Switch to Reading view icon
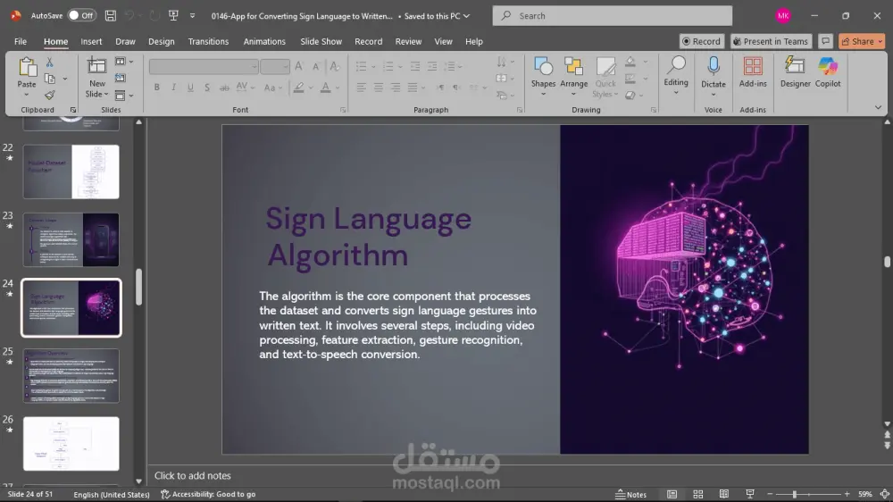The height and width of the screenshot is (502, 893). pos(724,494)
